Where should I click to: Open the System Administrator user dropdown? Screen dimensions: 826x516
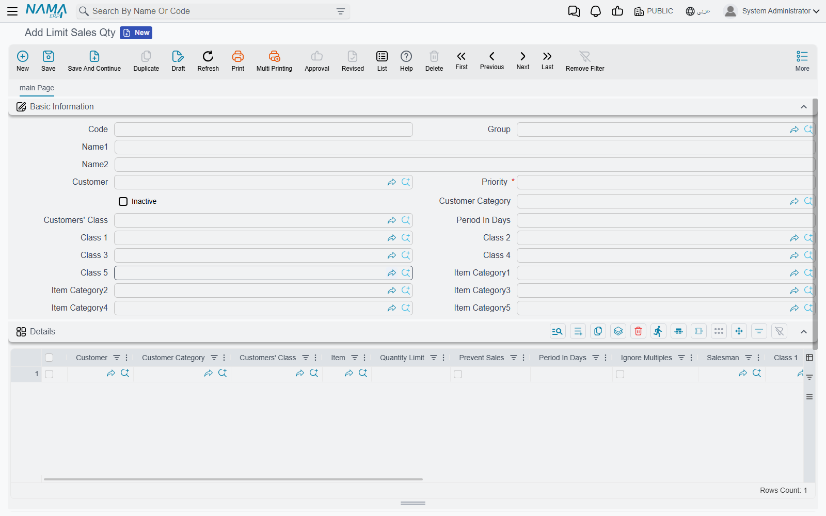(772, 11)
